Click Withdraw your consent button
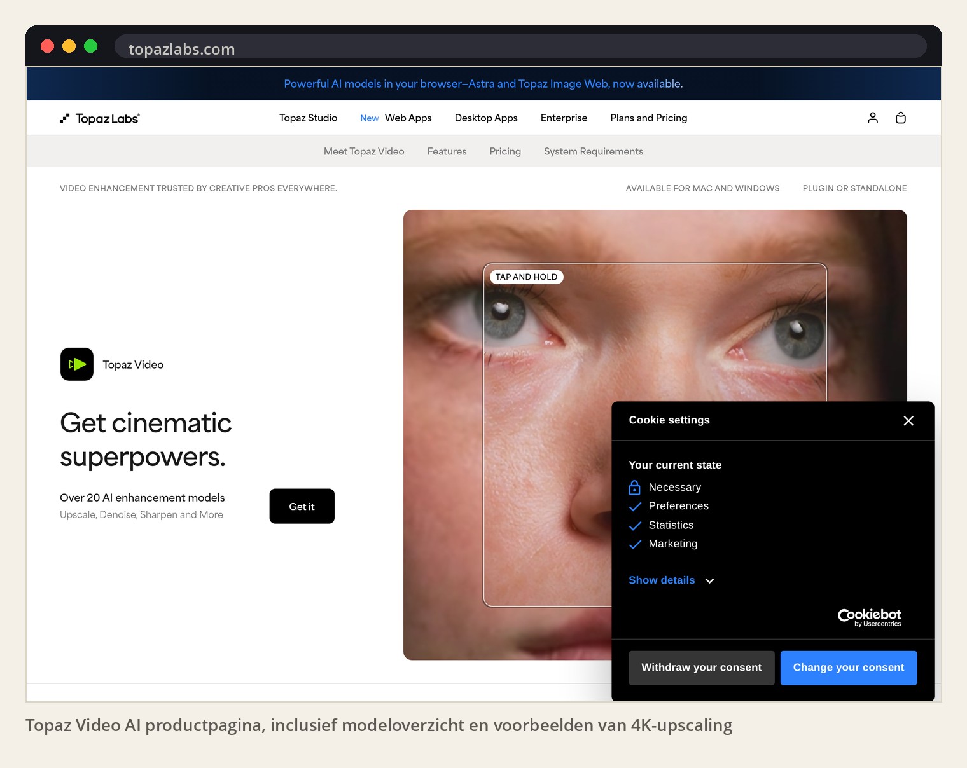 702,668
